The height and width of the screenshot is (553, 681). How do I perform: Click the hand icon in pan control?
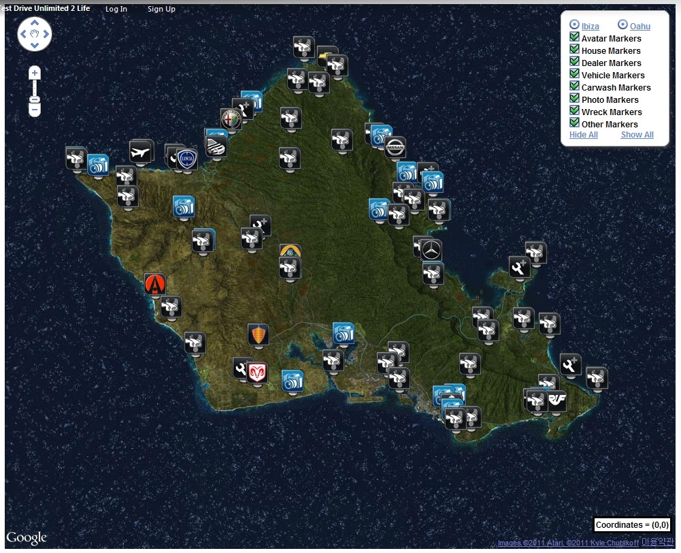(35, 34)
